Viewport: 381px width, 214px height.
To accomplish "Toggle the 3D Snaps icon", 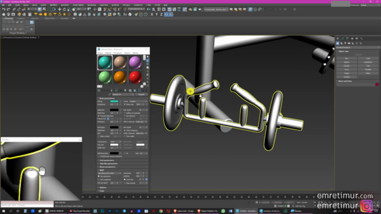I will 105,10.
